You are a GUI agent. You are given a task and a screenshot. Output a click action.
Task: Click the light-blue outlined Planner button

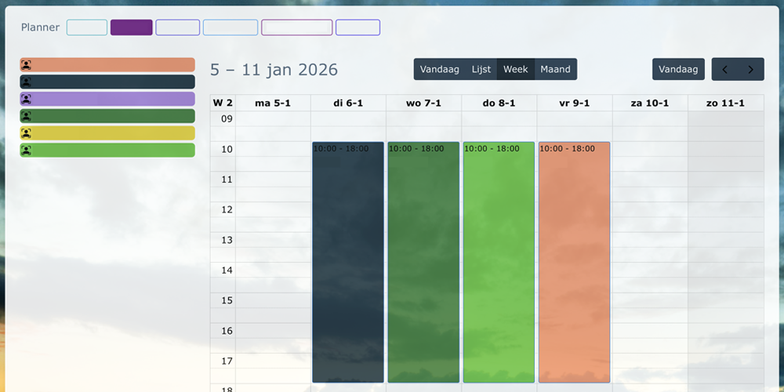(230, 27)
